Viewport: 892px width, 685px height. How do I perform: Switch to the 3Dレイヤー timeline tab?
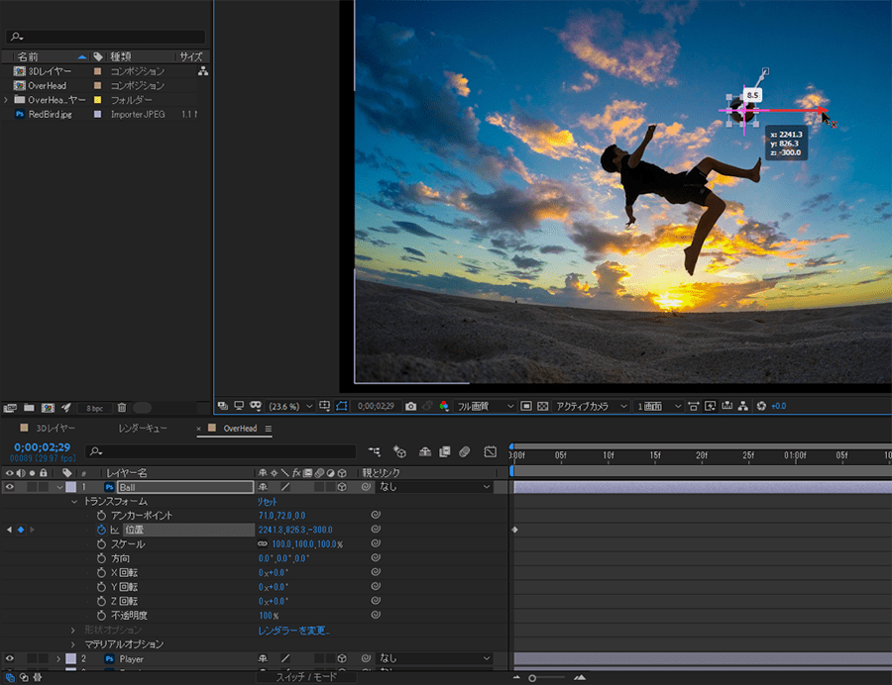coord(55,429)
